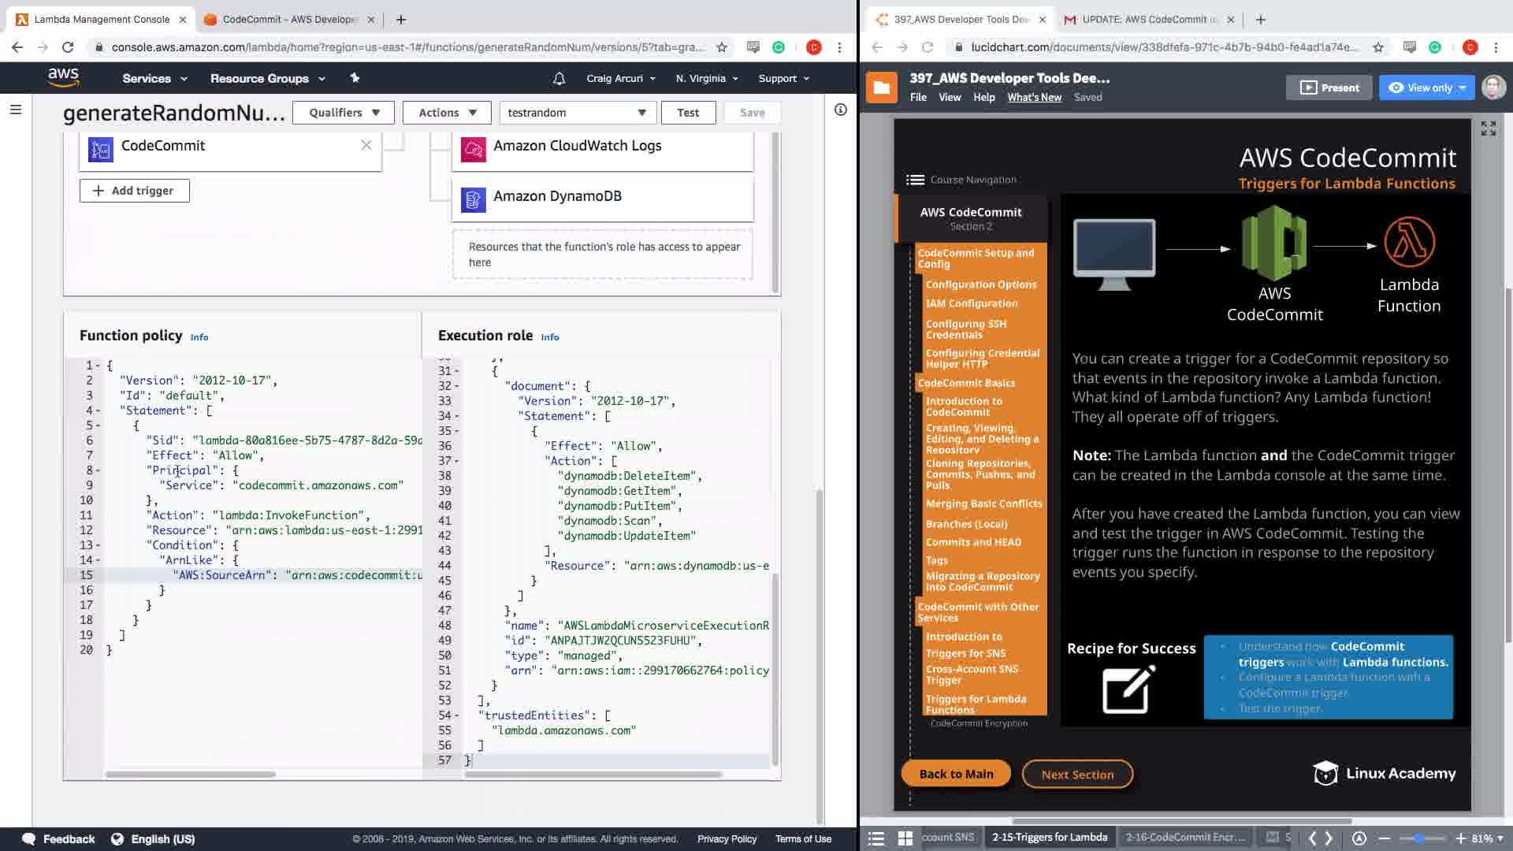Expand the testrandom test event selector
The height and width of the screenshot is (851, 1513).
point(577,113)
